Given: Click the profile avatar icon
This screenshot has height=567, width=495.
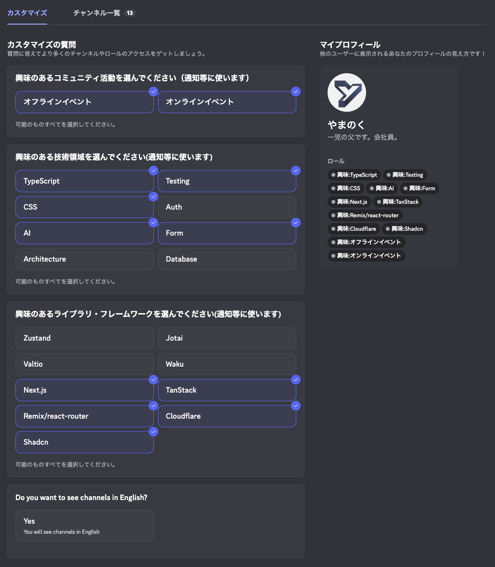Looking at the screenshot, I should pos(346,92).
